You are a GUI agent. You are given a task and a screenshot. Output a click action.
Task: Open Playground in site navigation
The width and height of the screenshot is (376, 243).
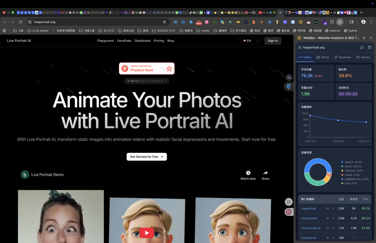[x=105, y=41]
